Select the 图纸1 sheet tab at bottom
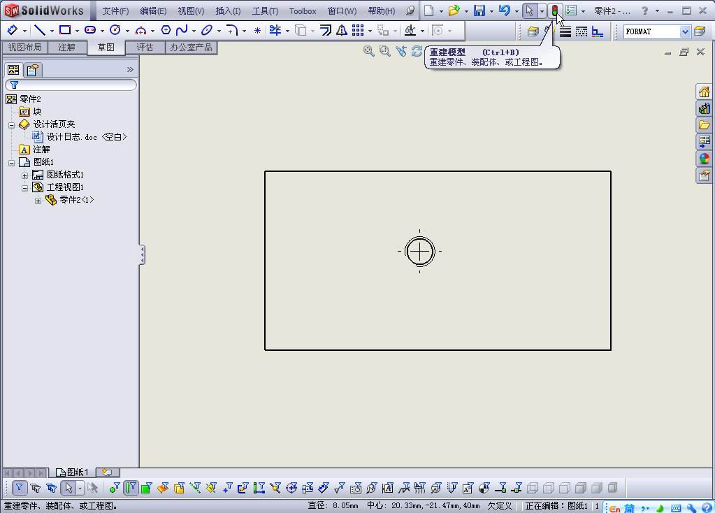This screenshot has height=513, width=715. click(x=72, y=472)
